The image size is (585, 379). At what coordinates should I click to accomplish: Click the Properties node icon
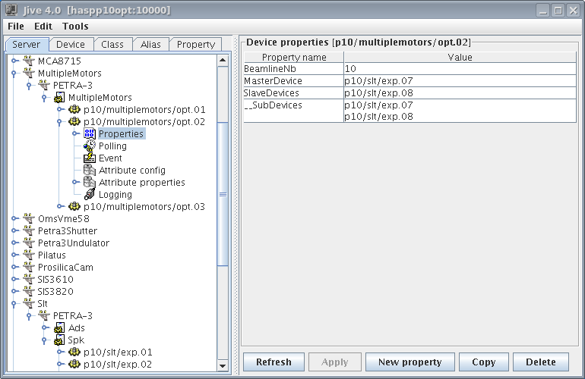pyautogui.click(x=90, y=133)
